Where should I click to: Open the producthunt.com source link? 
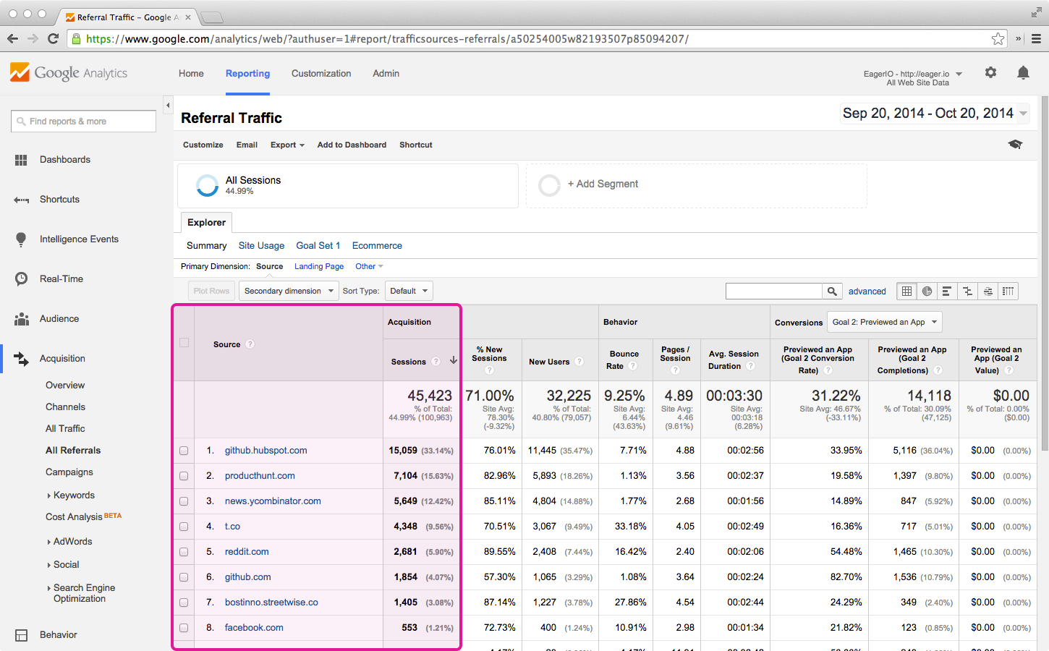[260, 476]
